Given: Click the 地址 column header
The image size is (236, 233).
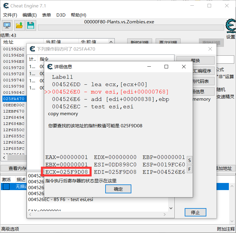Looking at the screenshot, I should 22,42.
